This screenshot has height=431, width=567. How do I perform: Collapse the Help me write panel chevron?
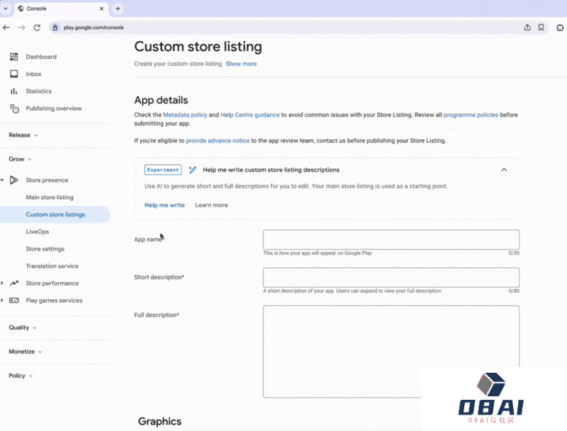[504, 170]
